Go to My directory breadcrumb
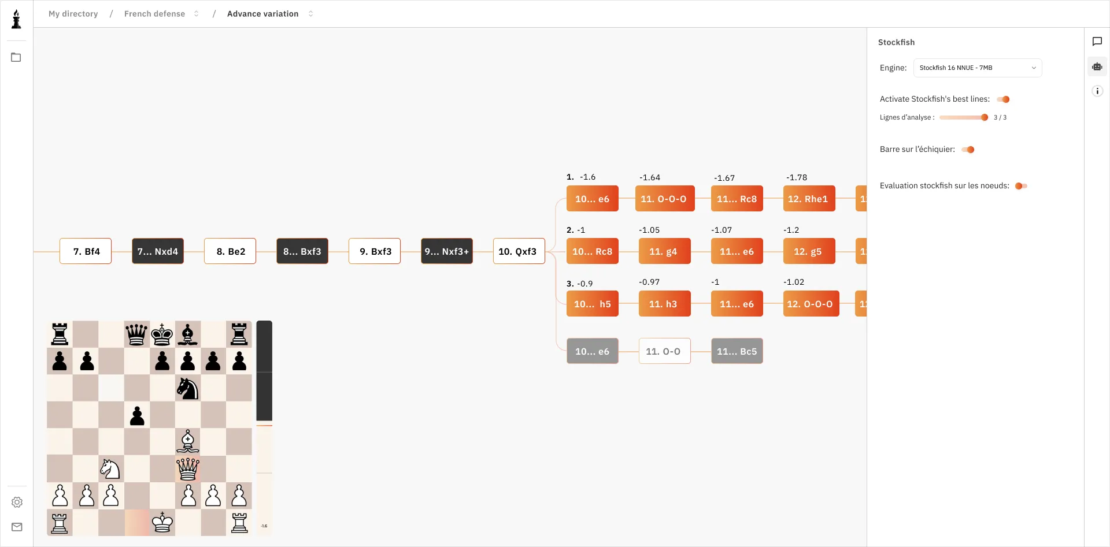 (x=73, y=14)
